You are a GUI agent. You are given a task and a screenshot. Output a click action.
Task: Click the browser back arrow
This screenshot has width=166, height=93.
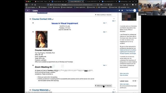[26, 5]
